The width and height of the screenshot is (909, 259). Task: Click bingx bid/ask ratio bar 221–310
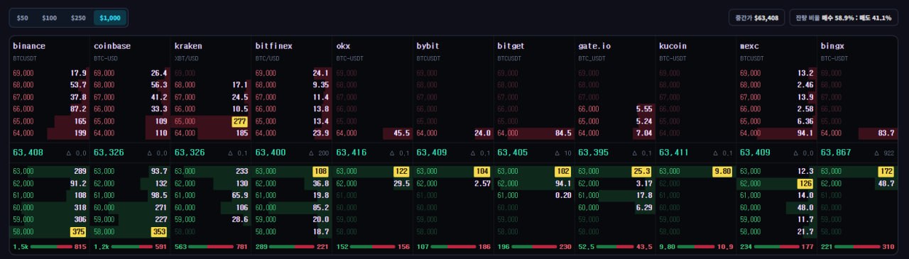(x=858, y=246)
